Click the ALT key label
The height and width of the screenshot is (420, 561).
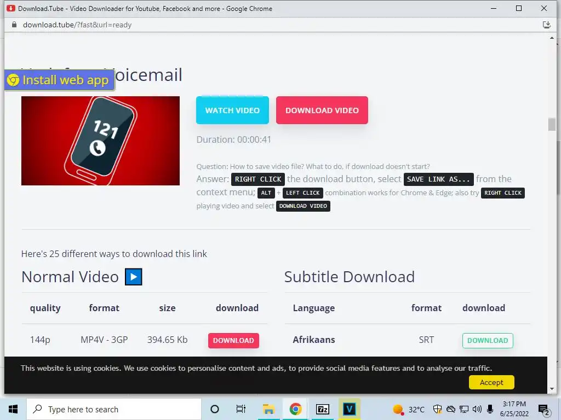click(266, 193)
